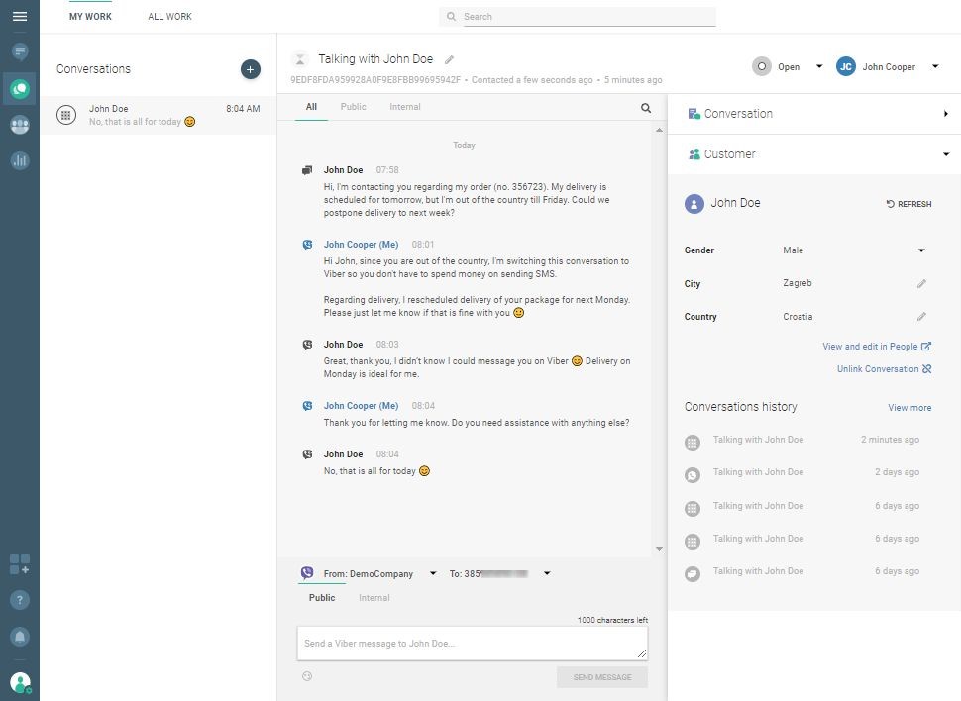The height and width of the screenshot is (701, 961).
Task: Open the message search magnifier icon
Action: click(x=646, y=108)
